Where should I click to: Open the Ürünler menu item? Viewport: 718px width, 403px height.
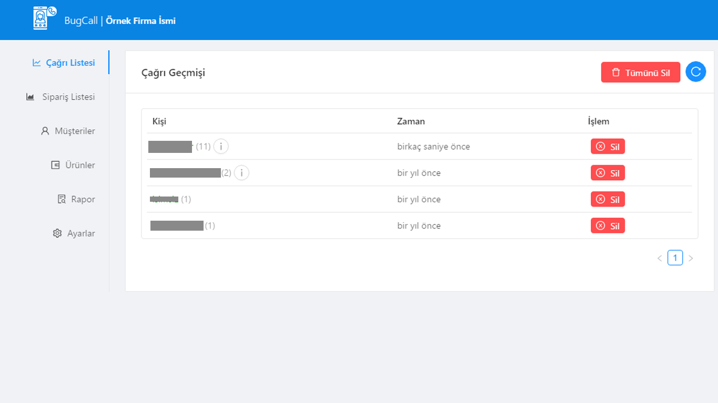(x=73, y=165)
